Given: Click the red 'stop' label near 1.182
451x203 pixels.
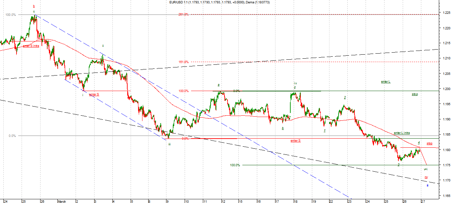Looking at the screenshot, I should [429, 143].
